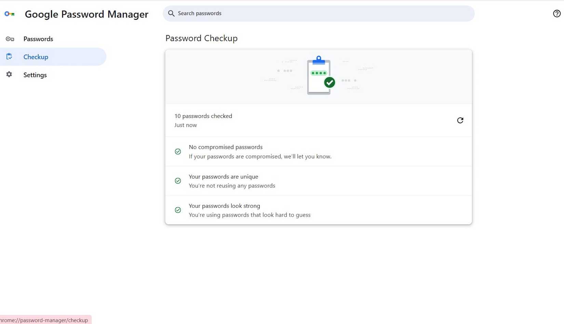This screenshot has height=324, width=564.
Task: Select the key icon beside Passwords
Action: 10,39
